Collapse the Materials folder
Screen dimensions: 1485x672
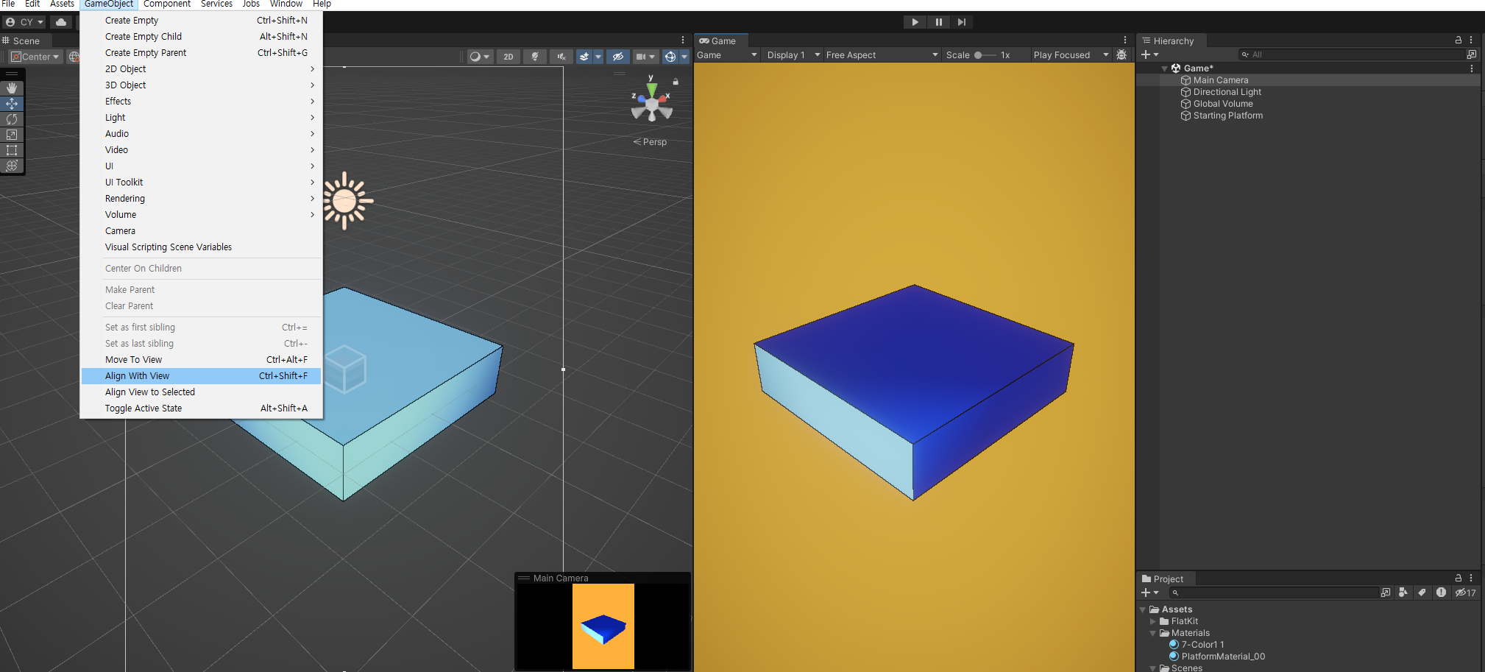tap(1152, 633)
